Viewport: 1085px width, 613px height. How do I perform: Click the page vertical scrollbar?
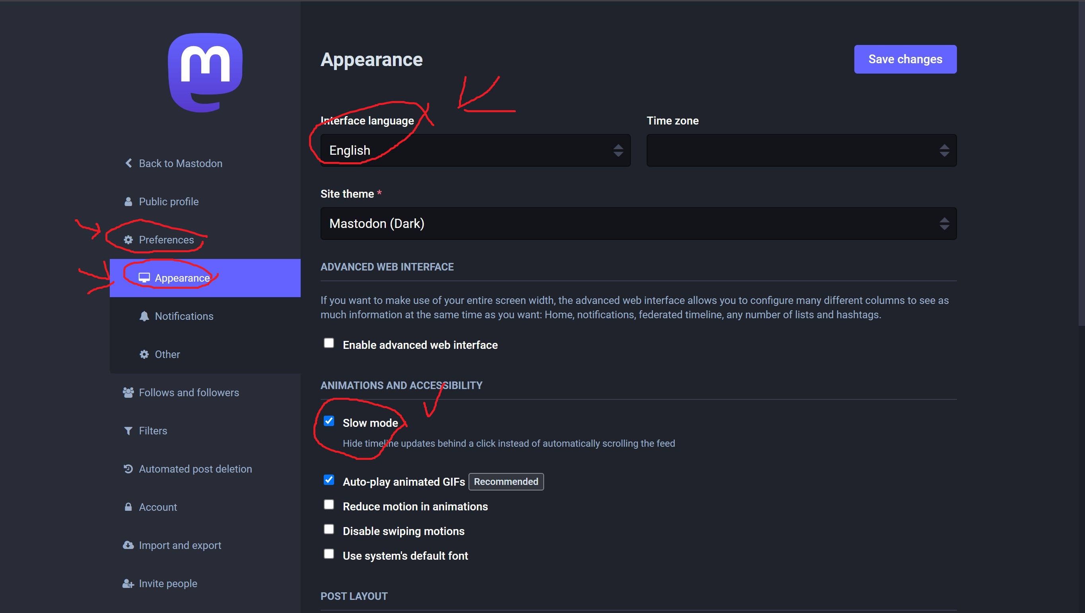coord(1081,164)
